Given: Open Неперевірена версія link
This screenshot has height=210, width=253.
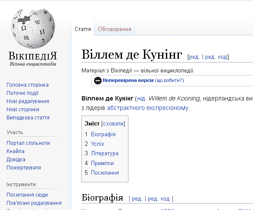Looking at the screenshot, I should tap(128, 80).
